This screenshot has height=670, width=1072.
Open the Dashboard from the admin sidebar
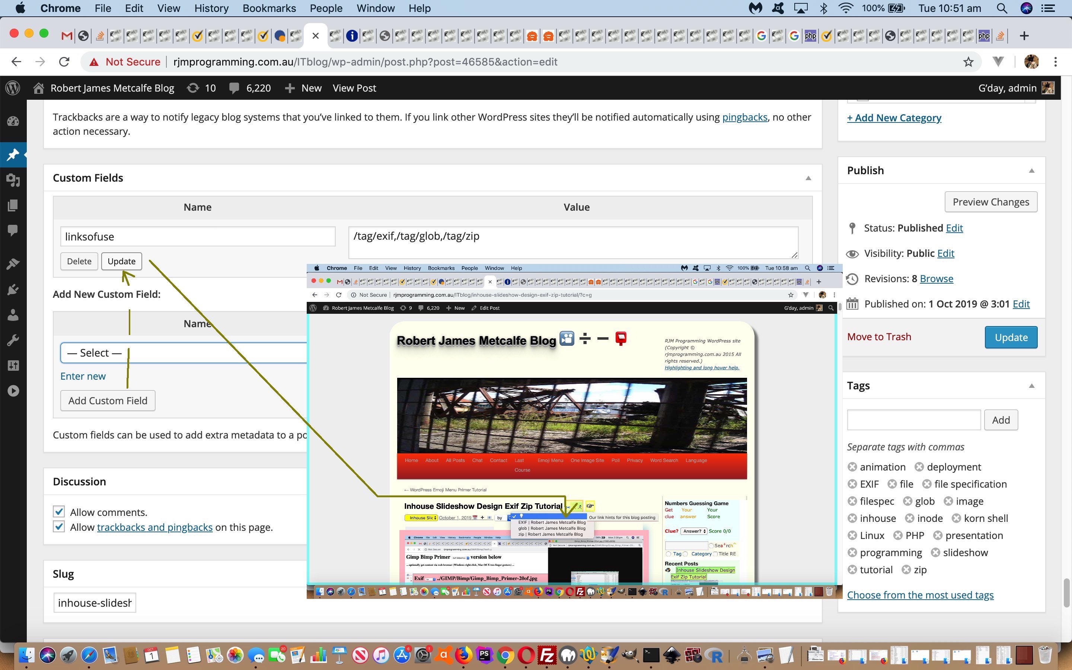point(13,121)
